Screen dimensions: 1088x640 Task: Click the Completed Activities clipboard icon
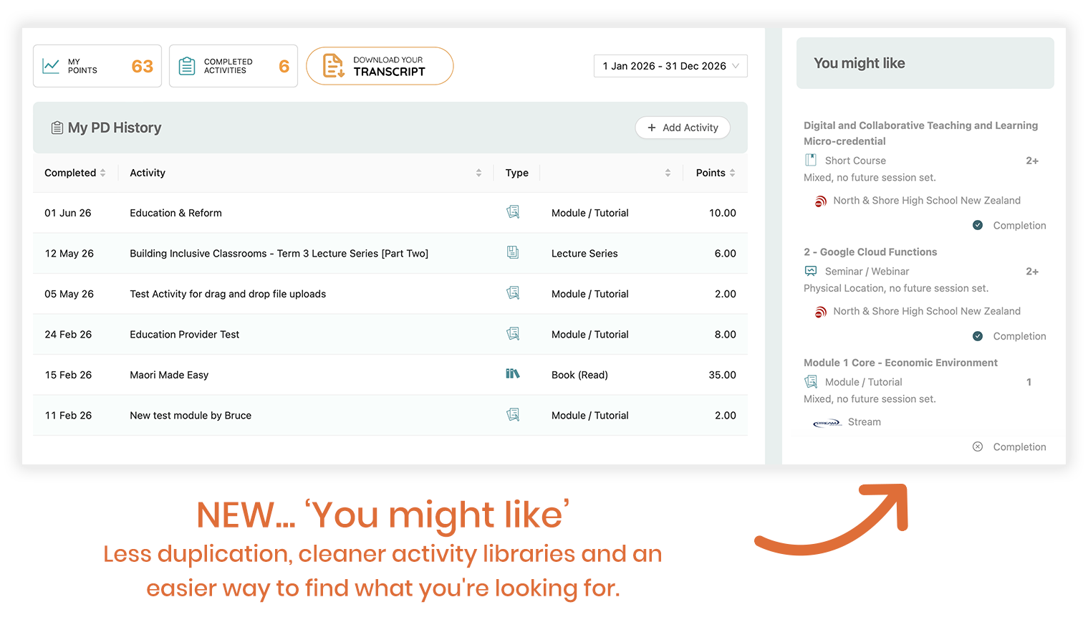(186, 66)
